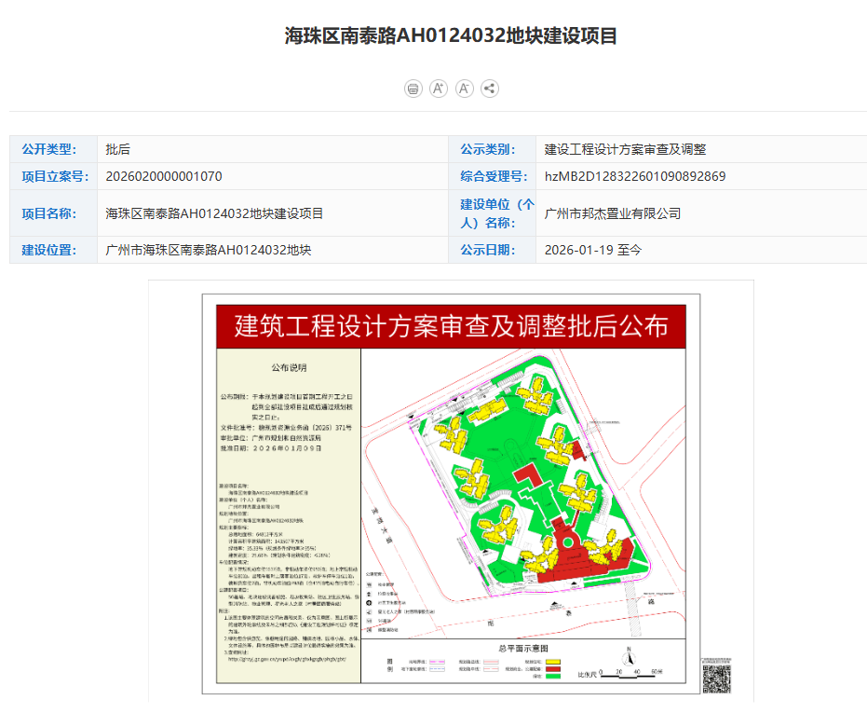This screenshot has height=713, width=867.
Task: Increase font size with the A+ icon
Action: click(439, 89)
